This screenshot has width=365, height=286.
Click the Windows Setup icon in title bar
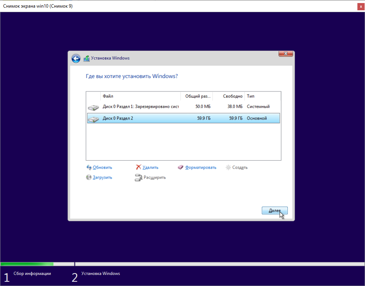pyautogui.click(x=87, y=58)
